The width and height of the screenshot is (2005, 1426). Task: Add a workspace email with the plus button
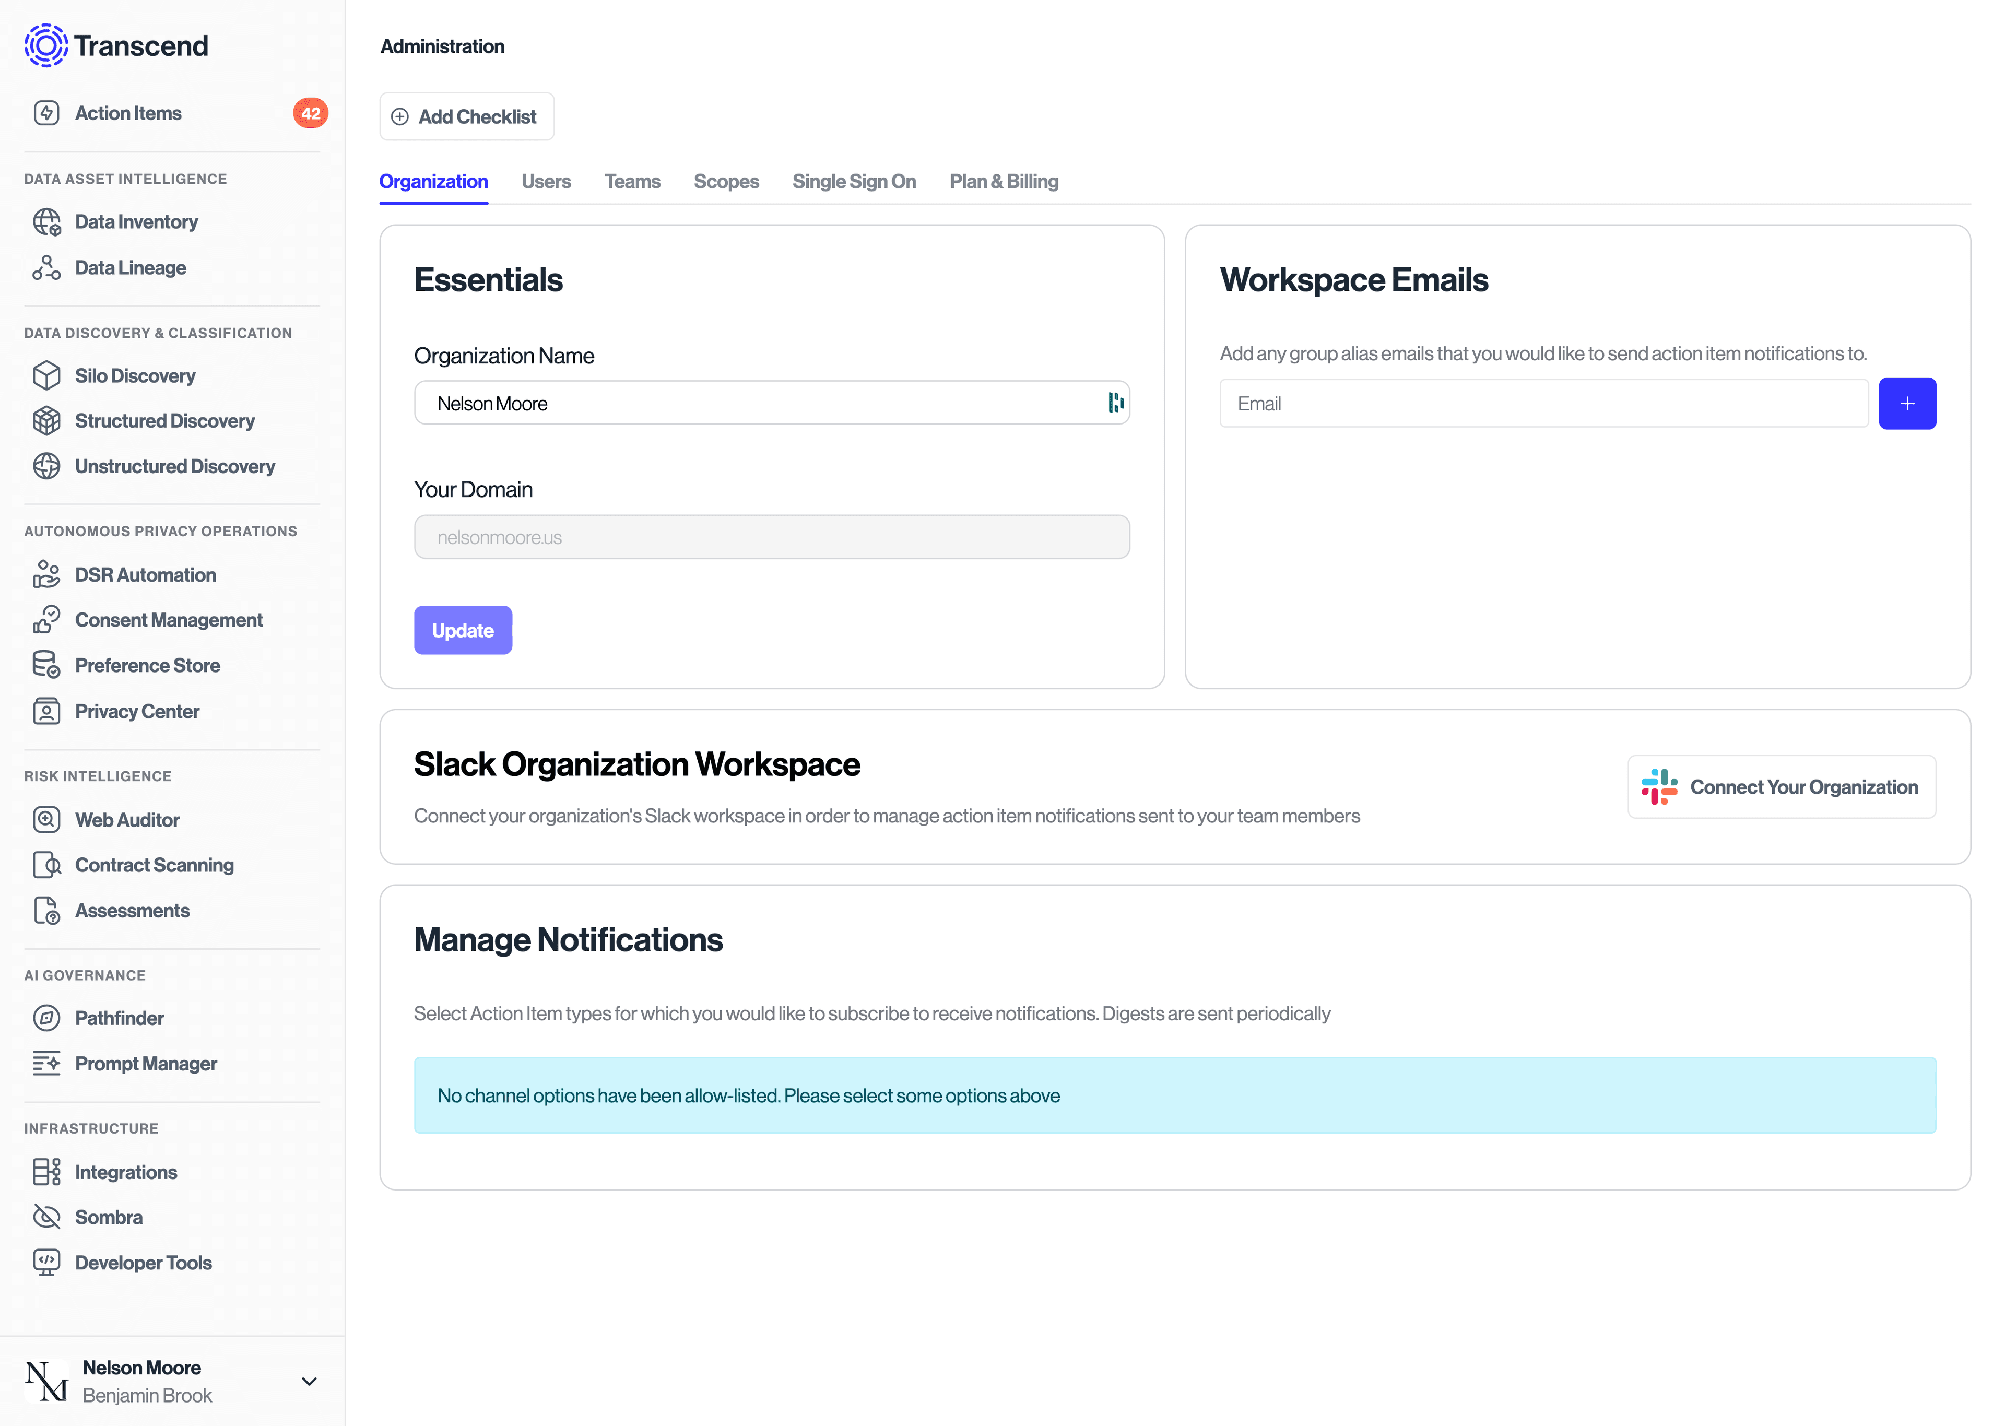[x=1907, y=403]
